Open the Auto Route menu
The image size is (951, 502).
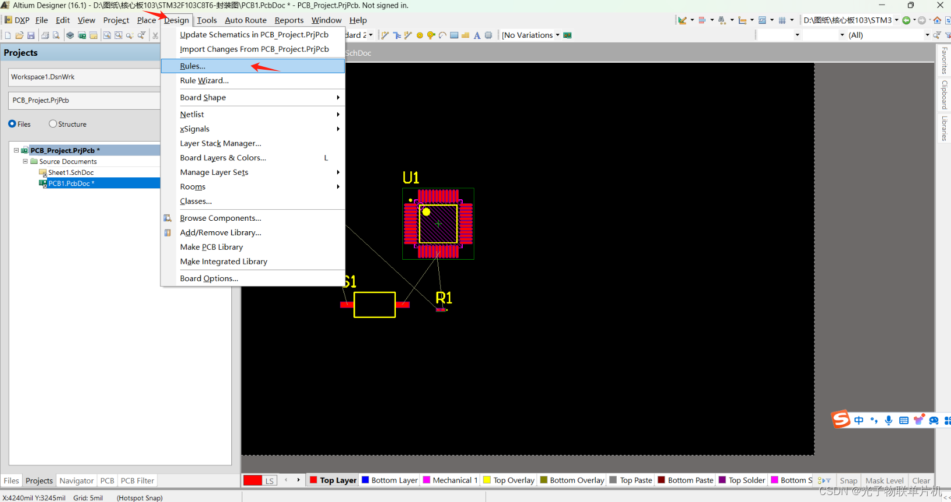click(245, 20)
